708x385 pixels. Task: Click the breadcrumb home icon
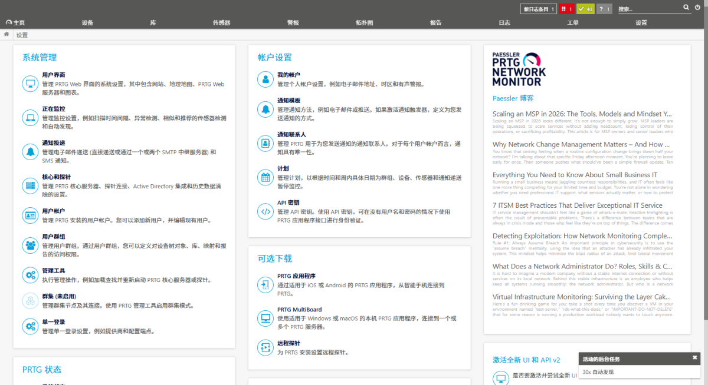(6, 34)
